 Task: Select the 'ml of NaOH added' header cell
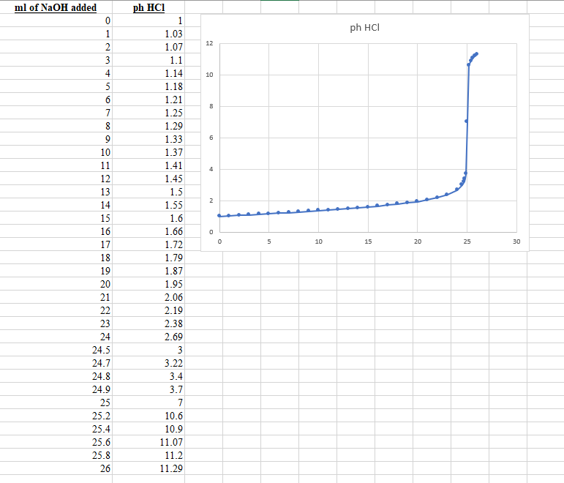click(56, 7)
